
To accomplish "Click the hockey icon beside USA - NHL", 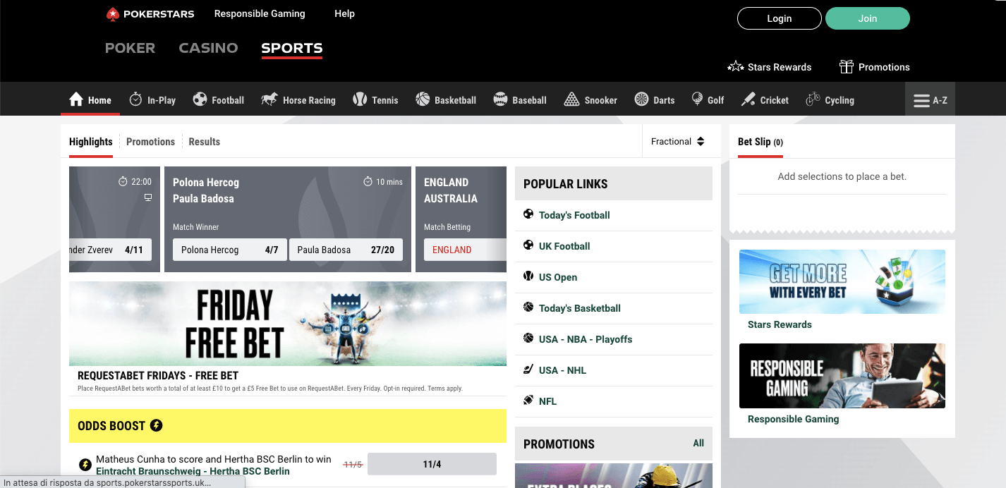I will click(528, 370).
